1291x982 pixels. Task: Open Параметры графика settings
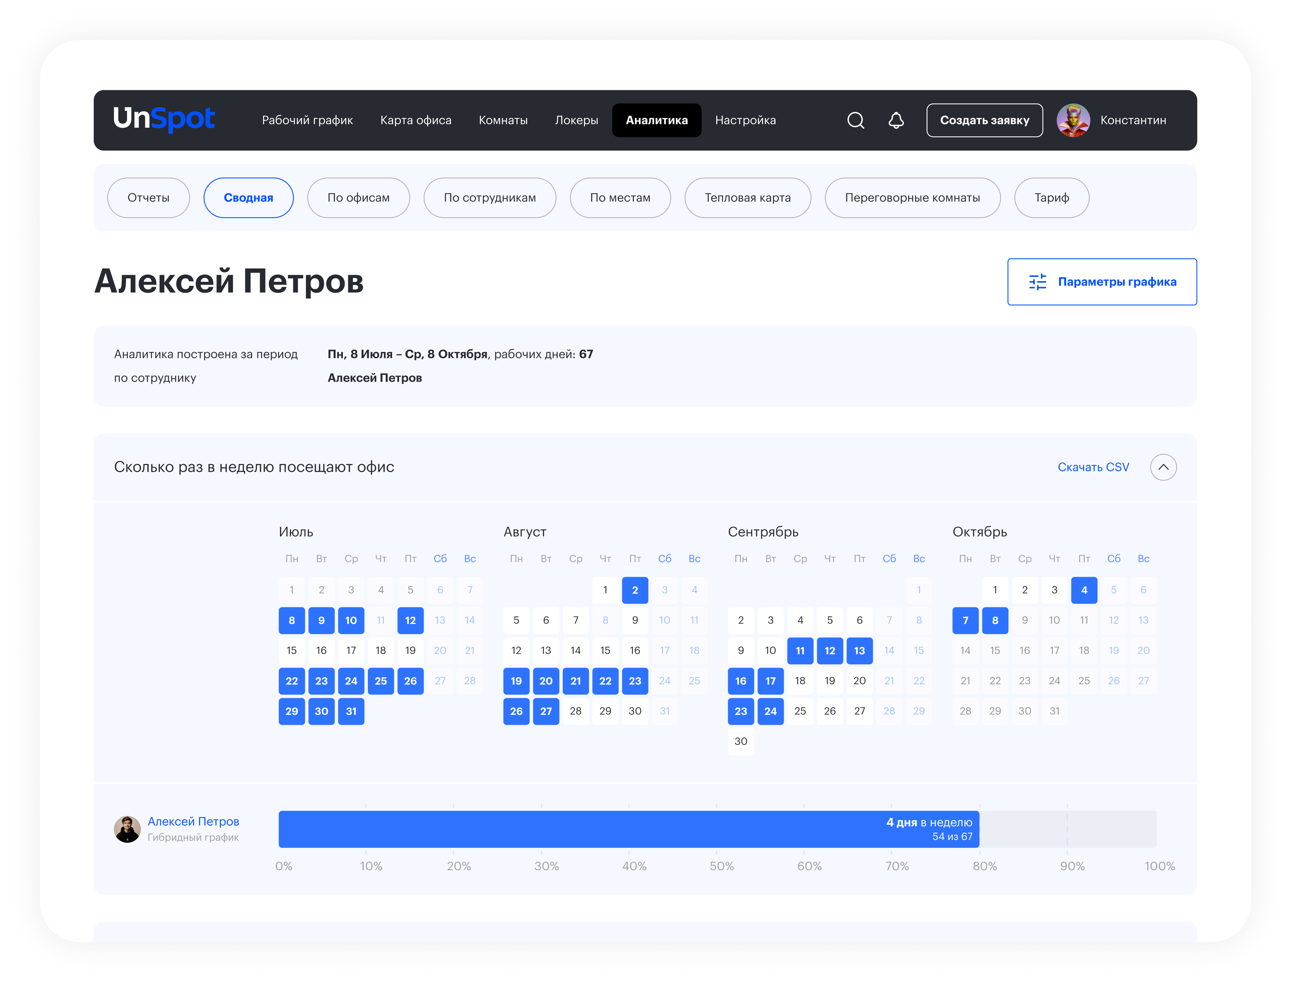[1102, 282]
